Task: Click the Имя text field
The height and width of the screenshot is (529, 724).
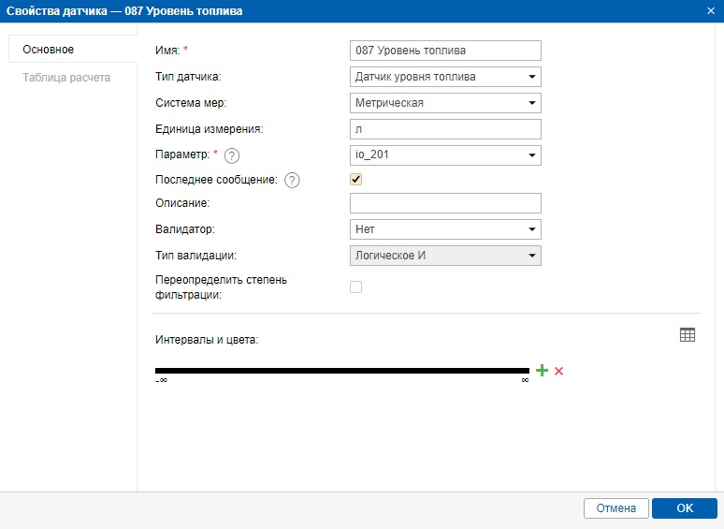Action: click(x=445, y=51)
